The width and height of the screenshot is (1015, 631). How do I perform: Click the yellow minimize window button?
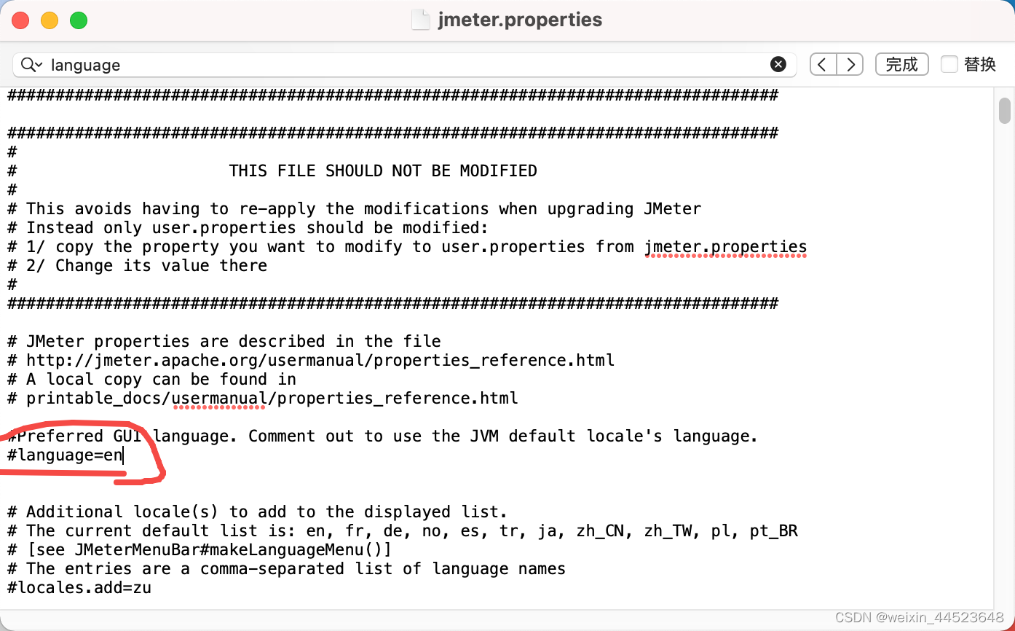[x=50, y=20]
